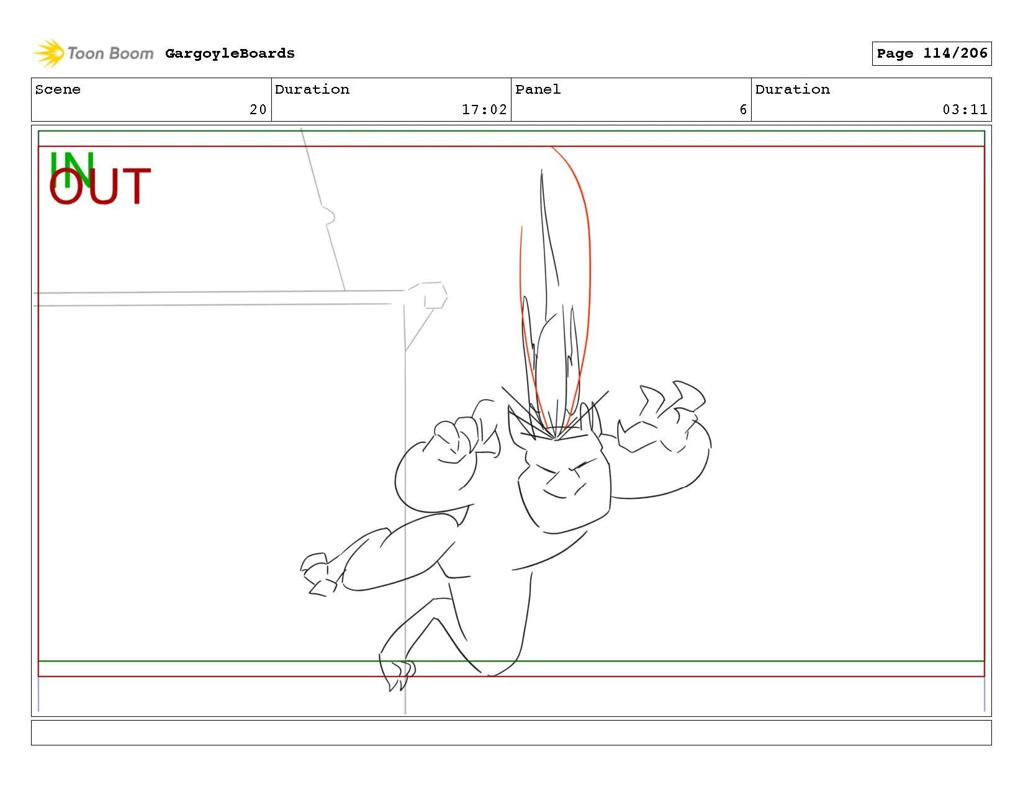This screenshot has height=792, width=1023.
Task: Click the panel number value 6
Action: pyautogui.click(x=743, y=110)
